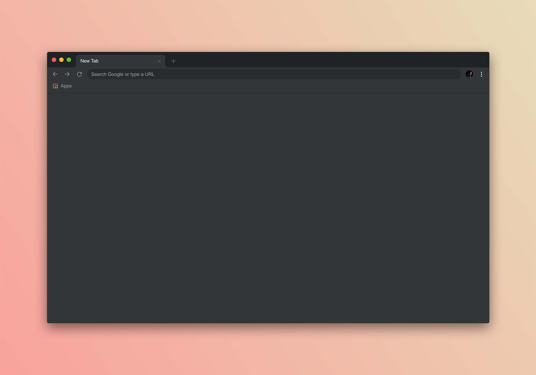
Task: Close the window with red button
Action: (x=54, y=60)
